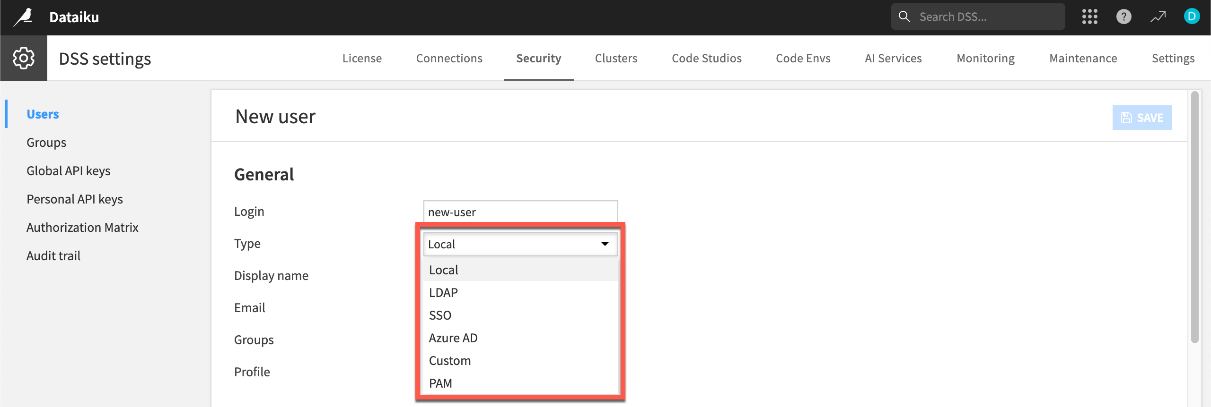The image size is (1211, 407).
Task: Click the Dataiku bird logo
Action: coord(23,17)
